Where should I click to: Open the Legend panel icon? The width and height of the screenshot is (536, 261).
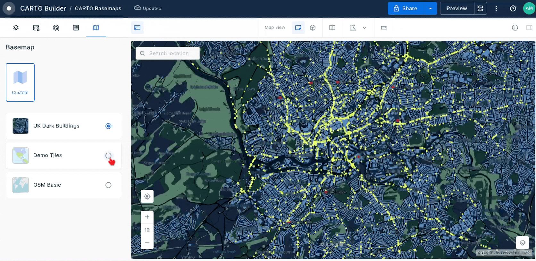tap(76, 28)
